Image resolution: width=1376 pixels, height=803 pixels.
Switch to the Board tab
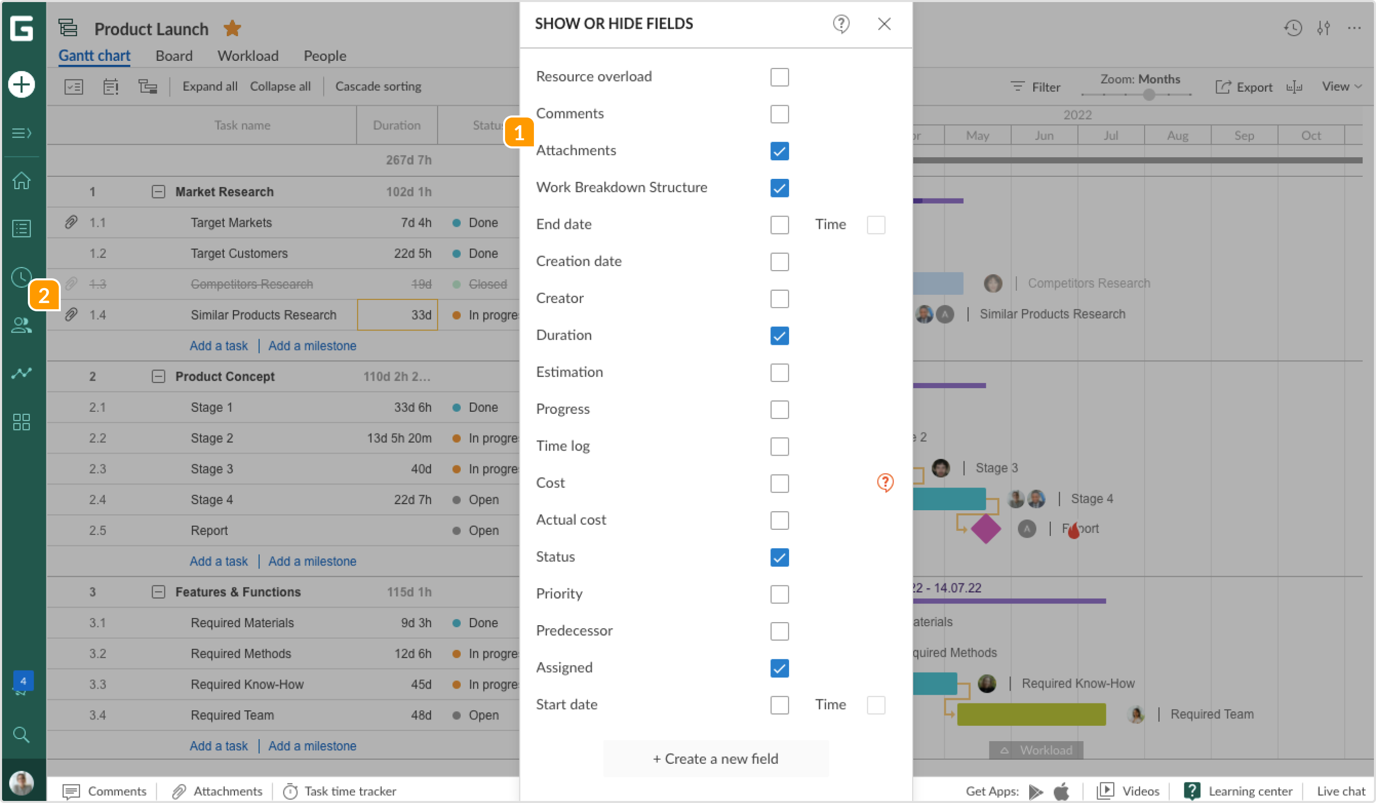174,55
